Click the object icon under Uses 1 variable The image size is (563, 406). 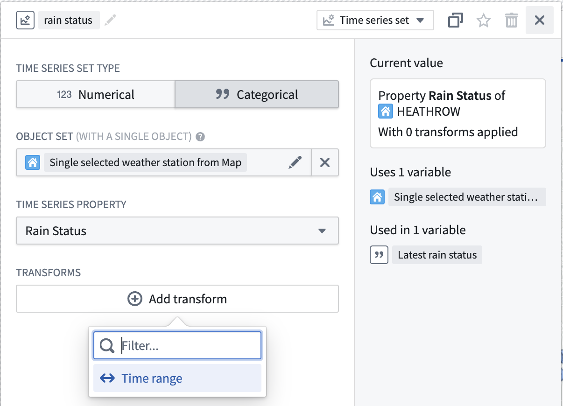click(x=378, y=197)
